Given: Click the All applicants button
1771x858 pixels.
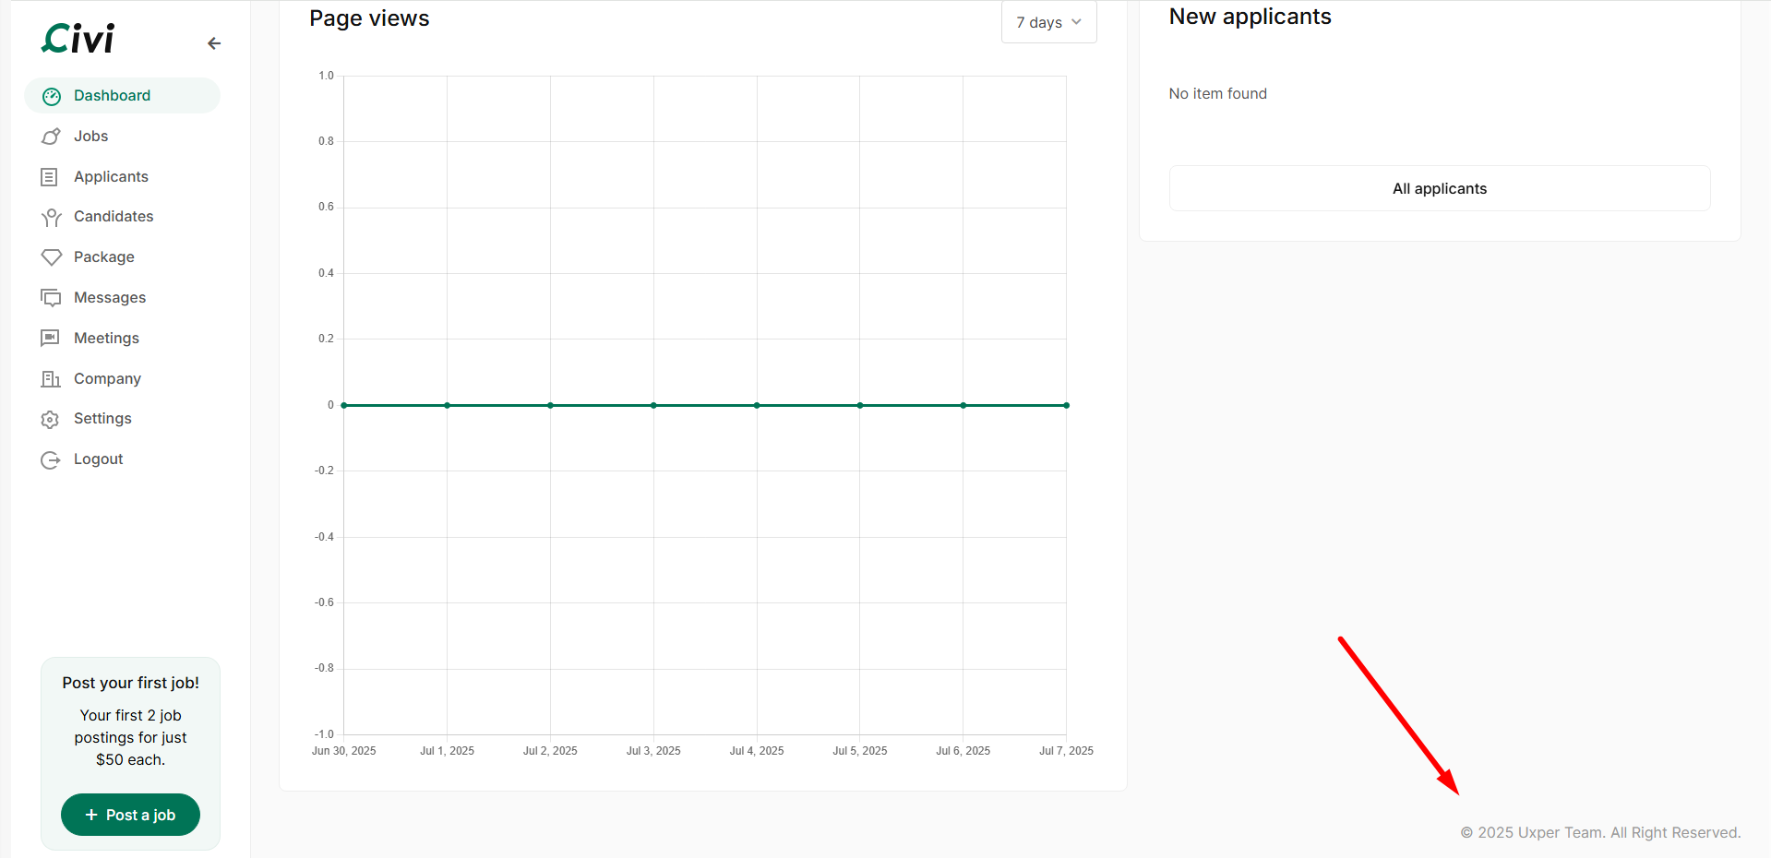Looking at the screenshot, I should pos(1439,188).
